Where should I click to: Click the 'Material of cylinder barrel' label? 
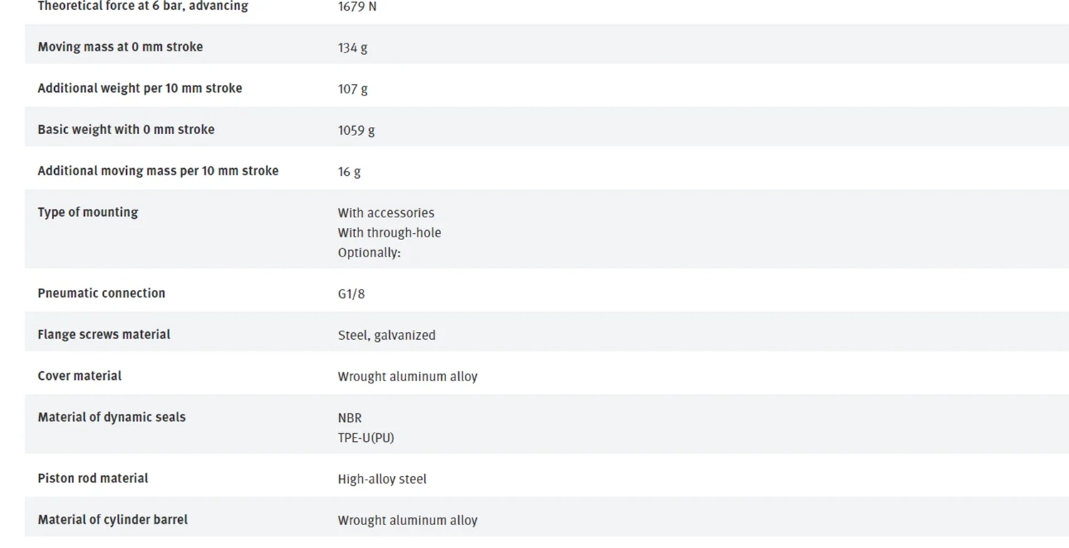click(113, 520)
